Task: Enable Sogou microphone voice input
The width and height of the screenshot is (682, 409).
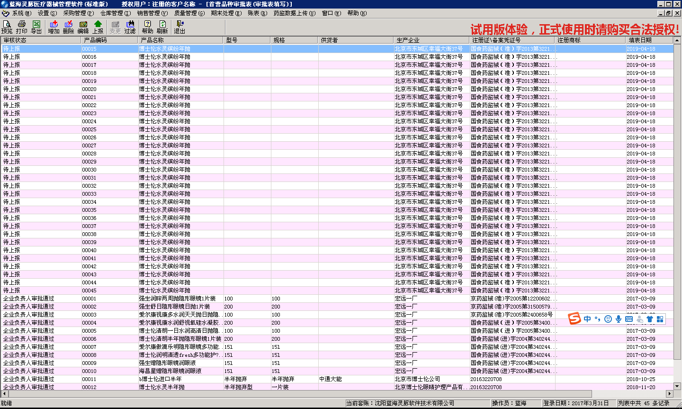Action: (x=619, y=319)
